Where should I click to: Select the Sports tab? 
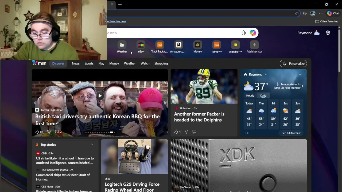pos(89,63)
